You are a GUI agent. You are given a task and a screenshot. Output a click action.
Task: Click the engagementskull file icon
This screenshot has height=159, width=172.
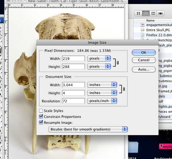coord(143,25)
